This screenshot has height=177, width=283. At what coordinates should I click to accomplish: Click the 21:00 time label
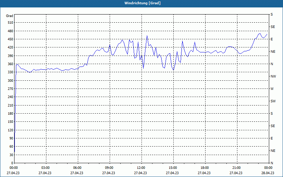(237, 168)
